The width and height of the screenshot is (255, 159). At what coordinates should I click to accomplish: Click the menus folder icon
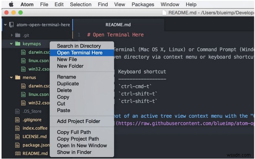point(18,77)
